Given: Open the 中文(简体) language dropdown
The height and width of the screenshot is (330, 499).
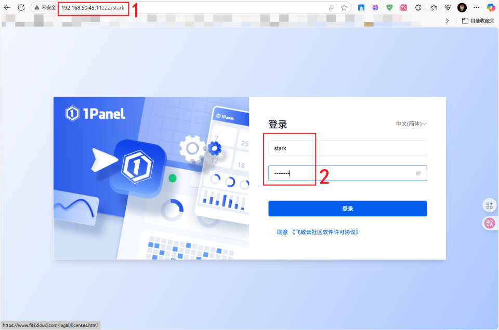Looking at the screenshot, I should pyautogui.click(x=411, y=124).
